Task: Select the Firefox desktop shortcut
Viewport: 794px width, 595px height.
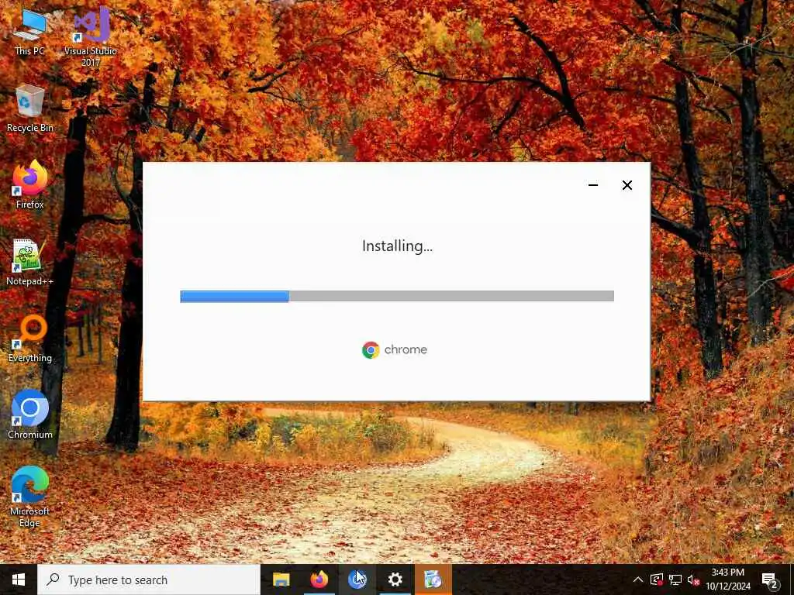Action: tap(30, 184)
